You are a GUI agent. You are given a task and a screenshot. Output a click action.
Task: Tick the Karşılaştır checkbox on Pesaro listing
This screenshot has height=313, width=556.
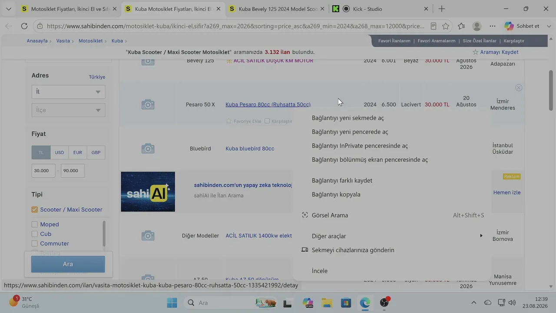click(x=267, y=121)
